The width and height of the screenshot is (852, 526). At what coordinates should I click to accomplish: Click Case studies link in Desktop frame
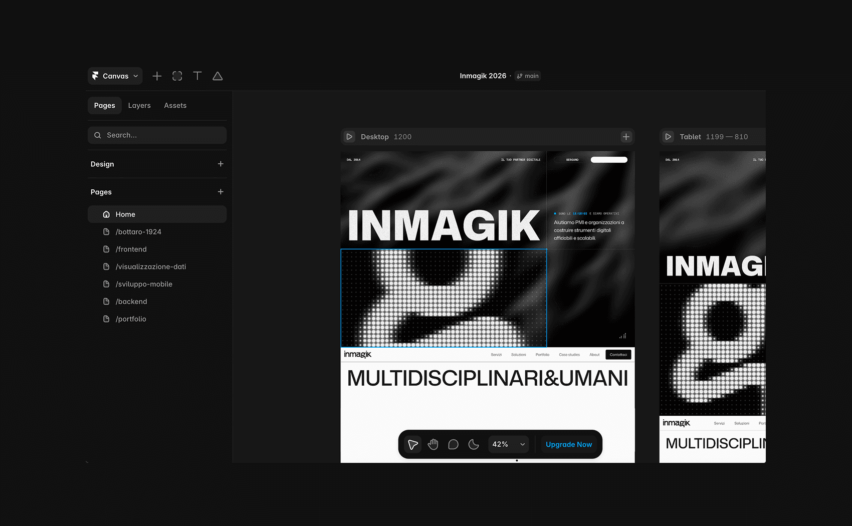[569, 355]
